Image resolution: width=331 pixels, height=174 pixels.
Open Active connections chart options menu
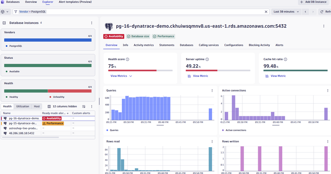(328, 90)
